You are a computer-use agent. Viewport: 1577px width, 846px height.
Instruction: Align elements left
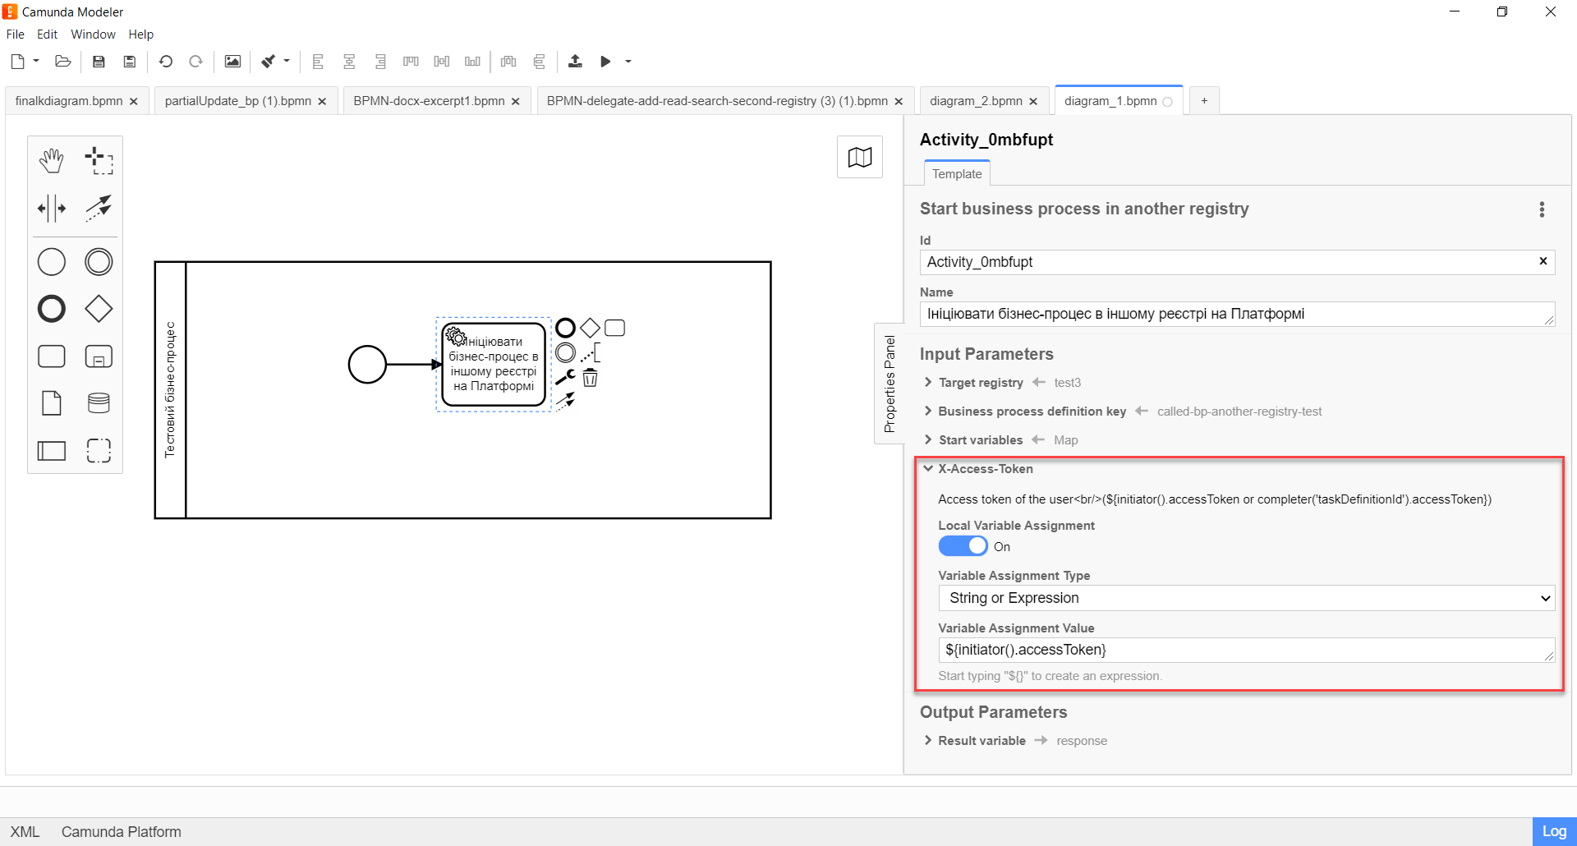click(x=319, y=62)
